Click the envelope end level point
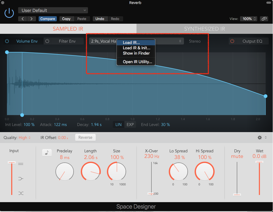The width and height of the screenshot is (273, 212). tap(265, 96)
